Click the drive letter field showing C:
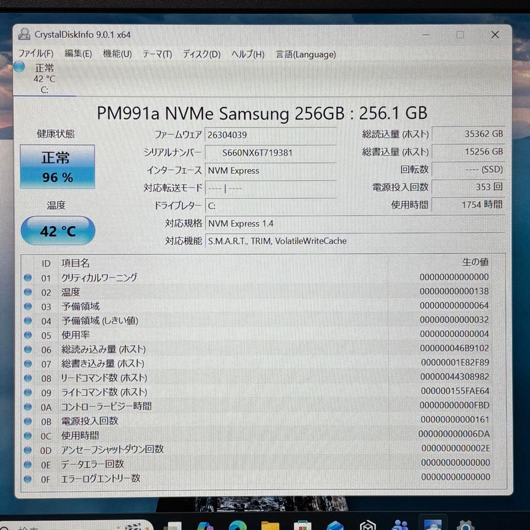The image size is (530, 530). [x=271, y=206]
